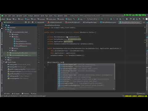148x111 pixels.
Task: Open the Project side tool tab
Action: (2, 26)
